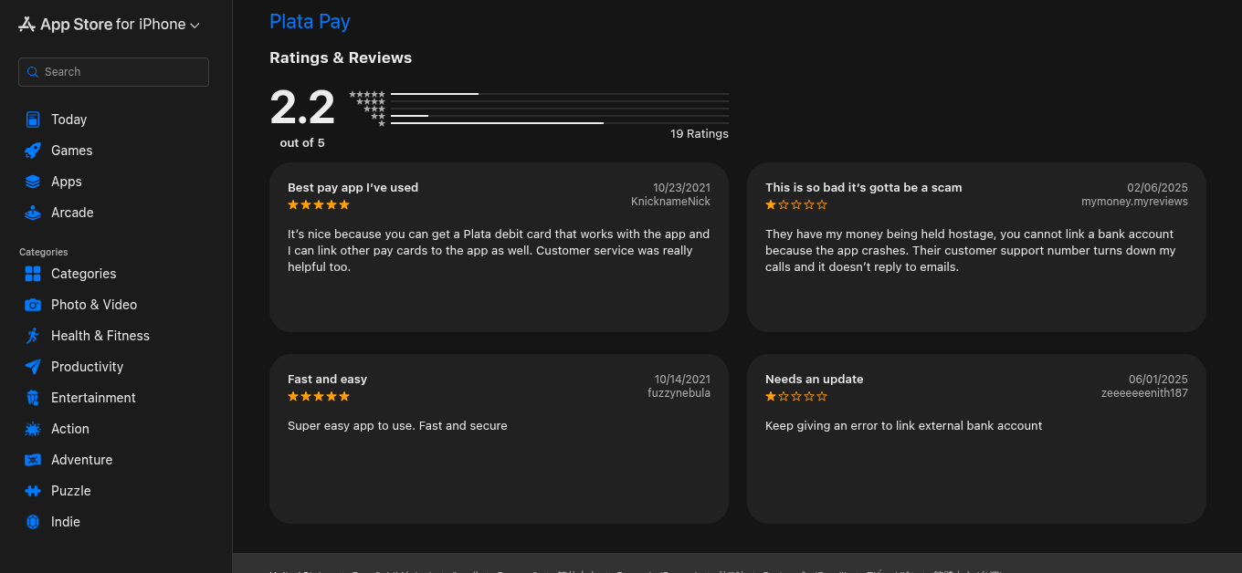Click the two-star rating distribution bar

[560, 116]
